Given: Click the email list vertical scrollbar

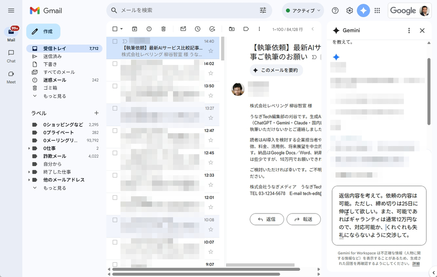Looking at the screenshot, I should tap(223, 48).
